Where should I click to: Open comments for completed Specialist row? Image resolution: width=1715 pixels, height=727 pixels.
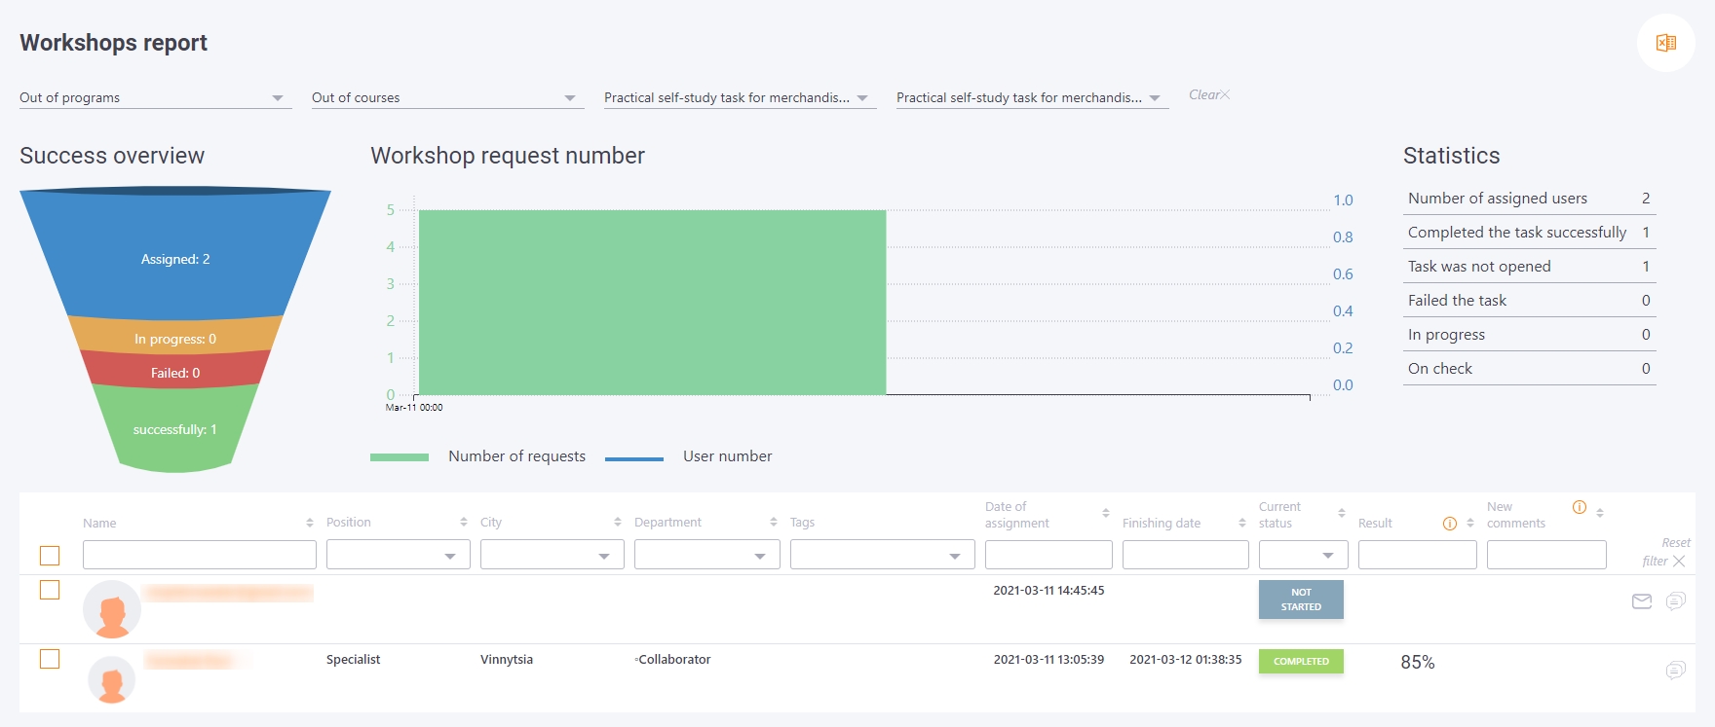coord(1676,670)
